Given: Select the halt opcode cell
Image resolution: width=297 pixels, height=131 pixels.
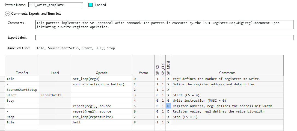Looking at the screenshot, I should tap(101, 122).
